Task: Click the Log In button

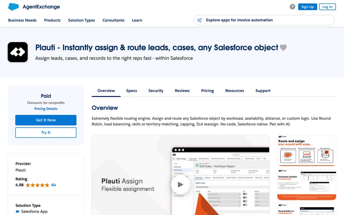Action: point(327,7)
